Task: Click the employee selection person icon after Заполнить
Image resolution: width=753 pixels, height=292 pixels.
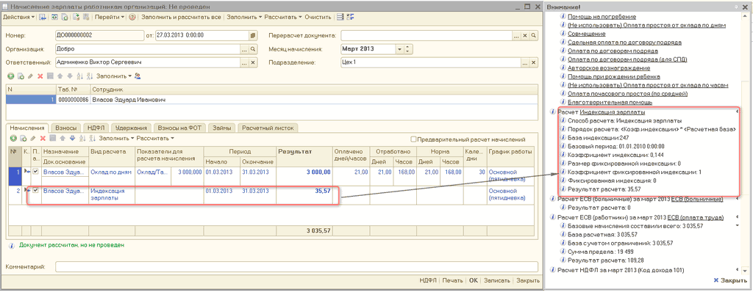Action: [138, 76]
